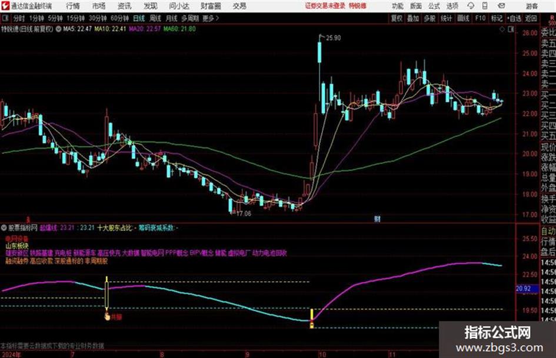The width and height of the screenshot is (556, 358).
Task: Open the 功能 menu
Action: pyautogui.click(x=398, y=6)
